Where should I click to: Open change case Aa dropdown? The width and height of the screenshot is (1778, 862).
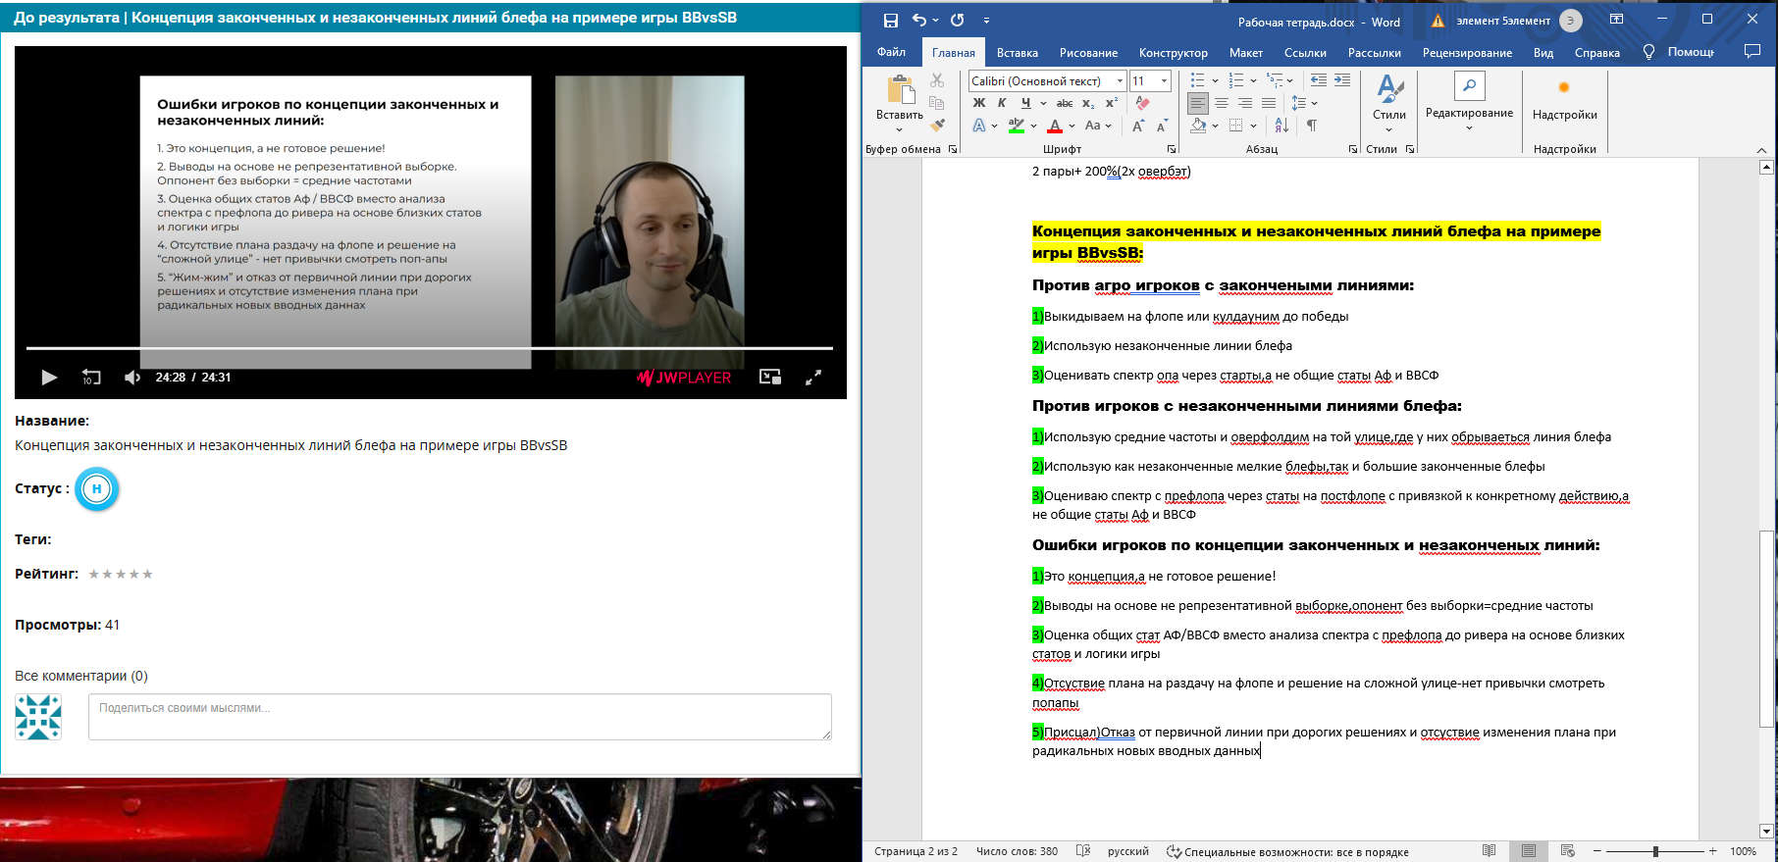1098,126
